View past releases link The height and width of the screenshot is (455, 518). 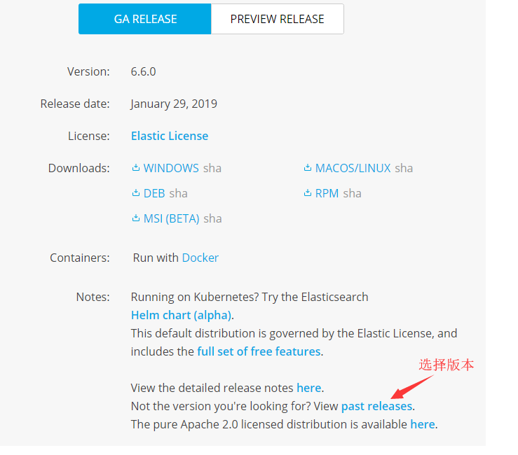(x=376, y=406)
